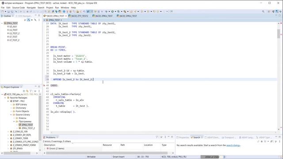Click the Project Explorer horizontal scrollbar

(x=17, y=153)
